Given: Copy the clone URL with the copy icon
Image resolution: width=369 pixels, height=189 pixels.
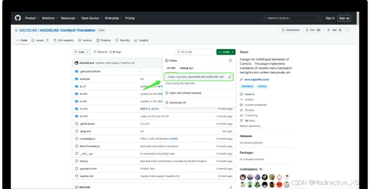Looking at the screenshot, I should (x=230, y=77).
